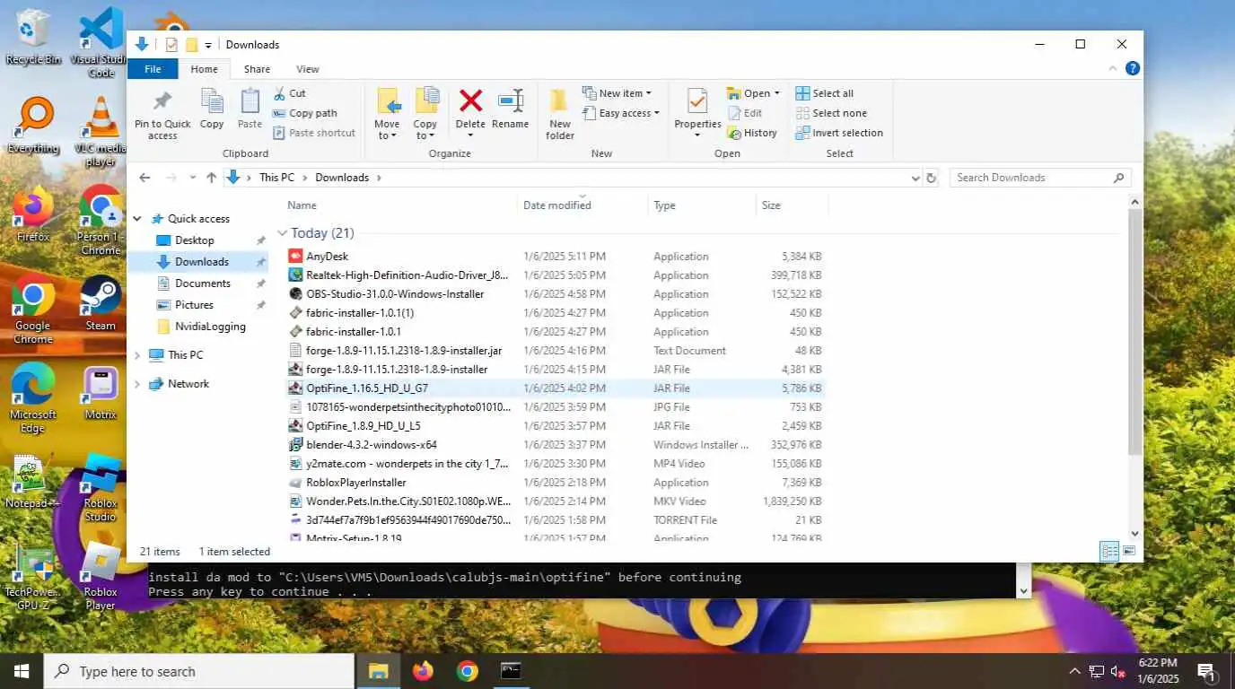Viewport: 1235px width, 689px height.
Task: Click the taskbar Chrome icon
Action: click(x=467, y=671)
